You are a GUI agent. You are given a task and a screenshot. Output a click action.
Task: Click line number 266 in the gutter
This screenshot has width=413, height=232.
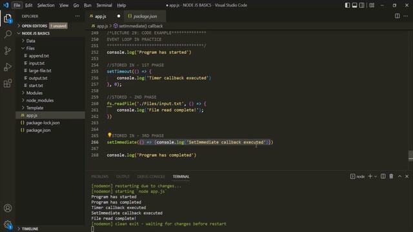tap(95, 142)
